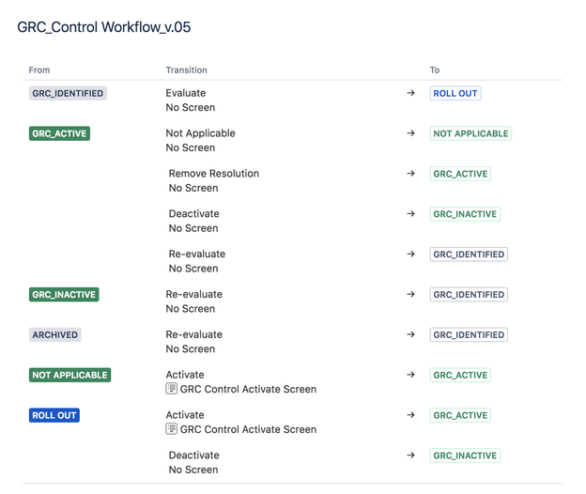Image resolution: width=586 pixels, height=494 pixels.
Task: Click the arrow in Remove Resolution row
Action: click(410, 174)
